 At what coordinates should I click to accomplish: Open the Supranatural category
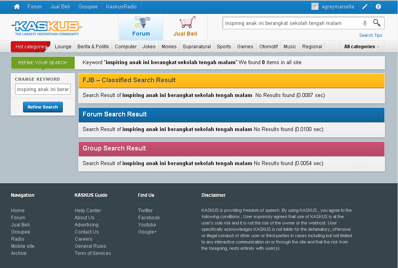point(197,47)
